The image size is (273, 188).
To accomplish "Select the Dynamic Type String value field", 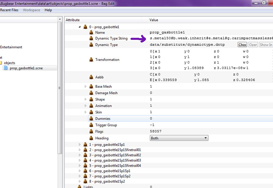I will coord(211,38).
